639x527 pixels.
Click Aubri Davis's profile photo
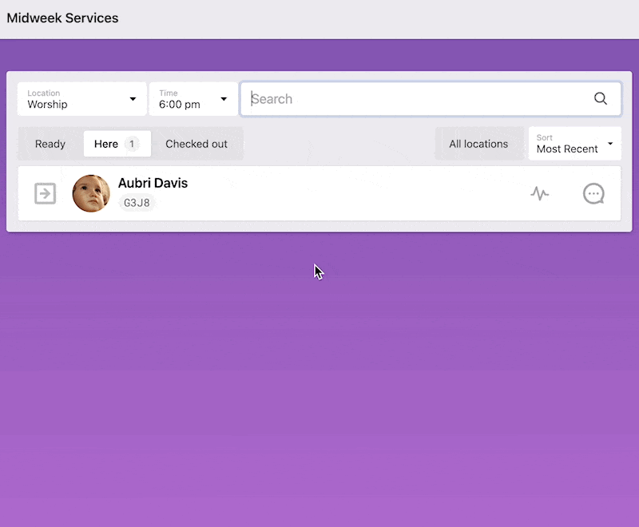(x=91, y=193)
